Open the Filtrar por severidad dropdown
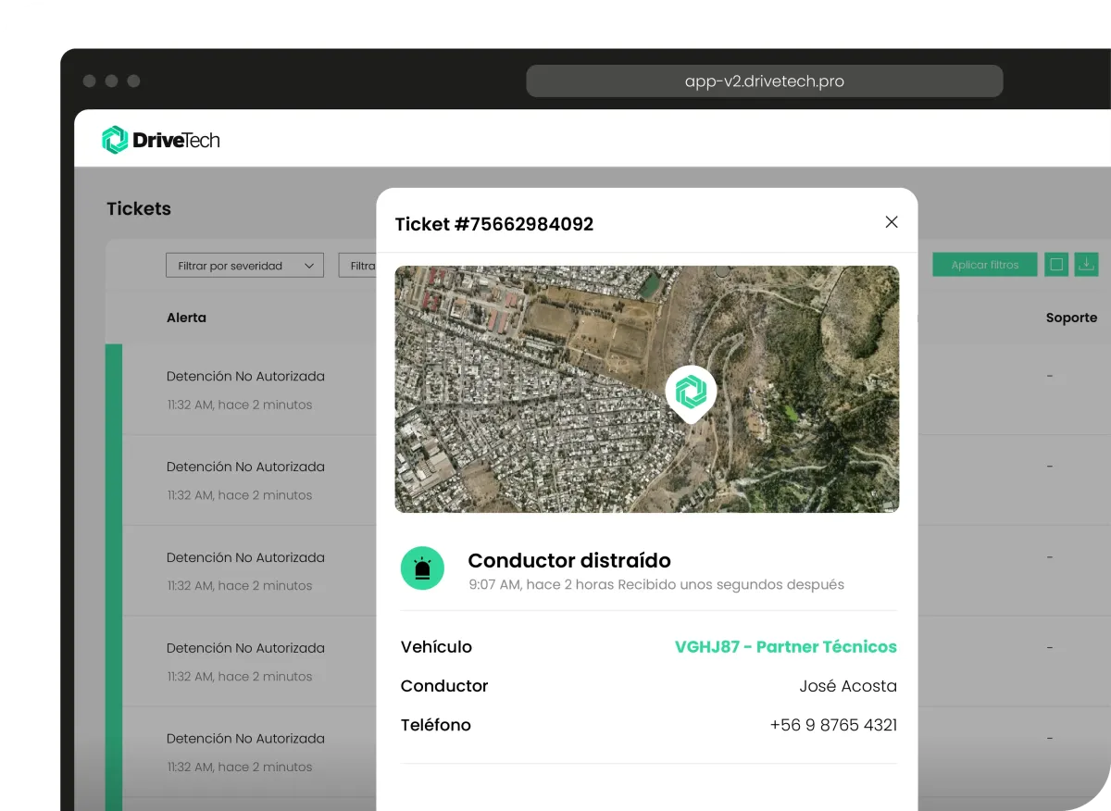The width and height of the screenshot is (1111, 811). (x=245, y=266)
